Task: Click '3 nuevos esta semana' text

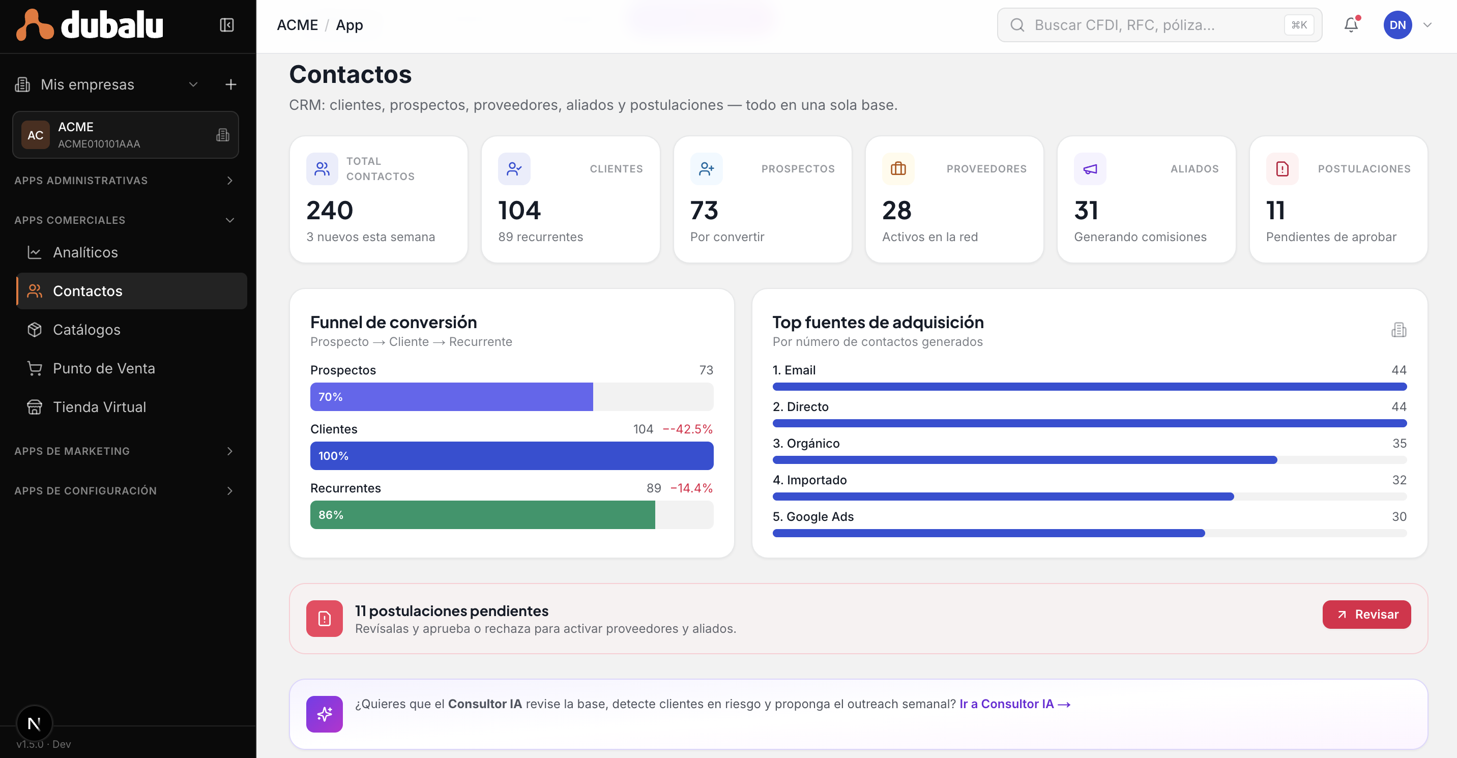Action: pos(370,237)
